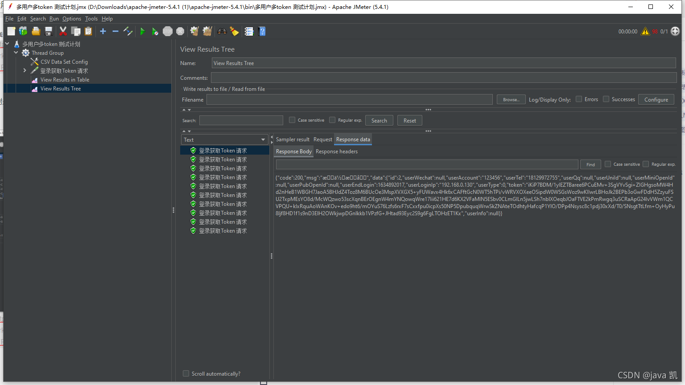Focus the Comments input field
This screenshot has height=385, width=685.
[444, 78]
